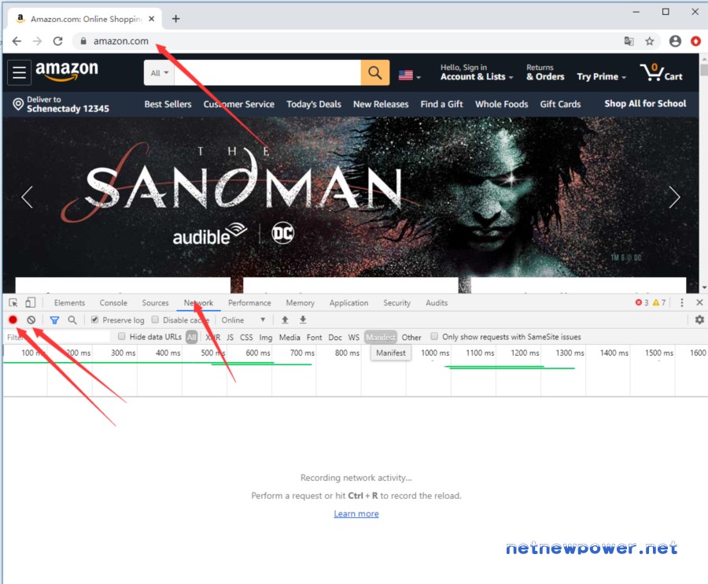Viewport: 708px width, 584px height.
Task: Open Best Sellers link
Action: (168, 105)
